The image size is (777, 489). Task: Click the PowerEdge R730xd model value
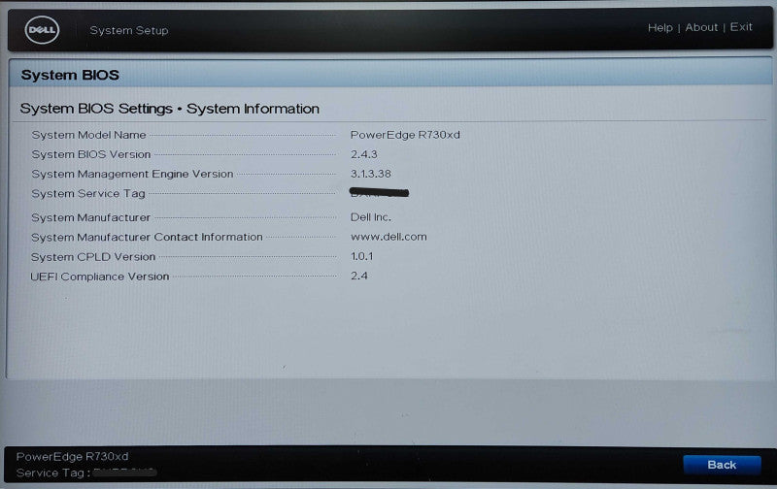click(405, 135)
